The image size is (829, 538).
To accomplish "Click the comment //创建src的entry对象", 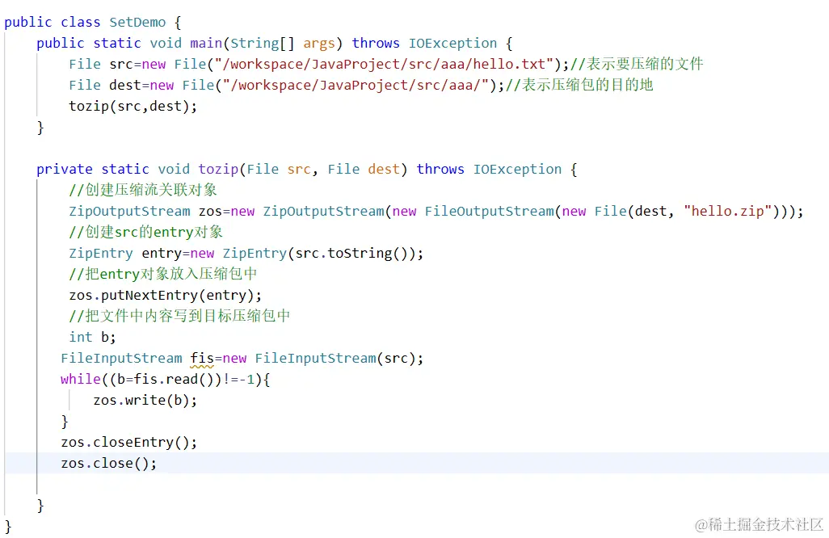I will coord(146,232).
